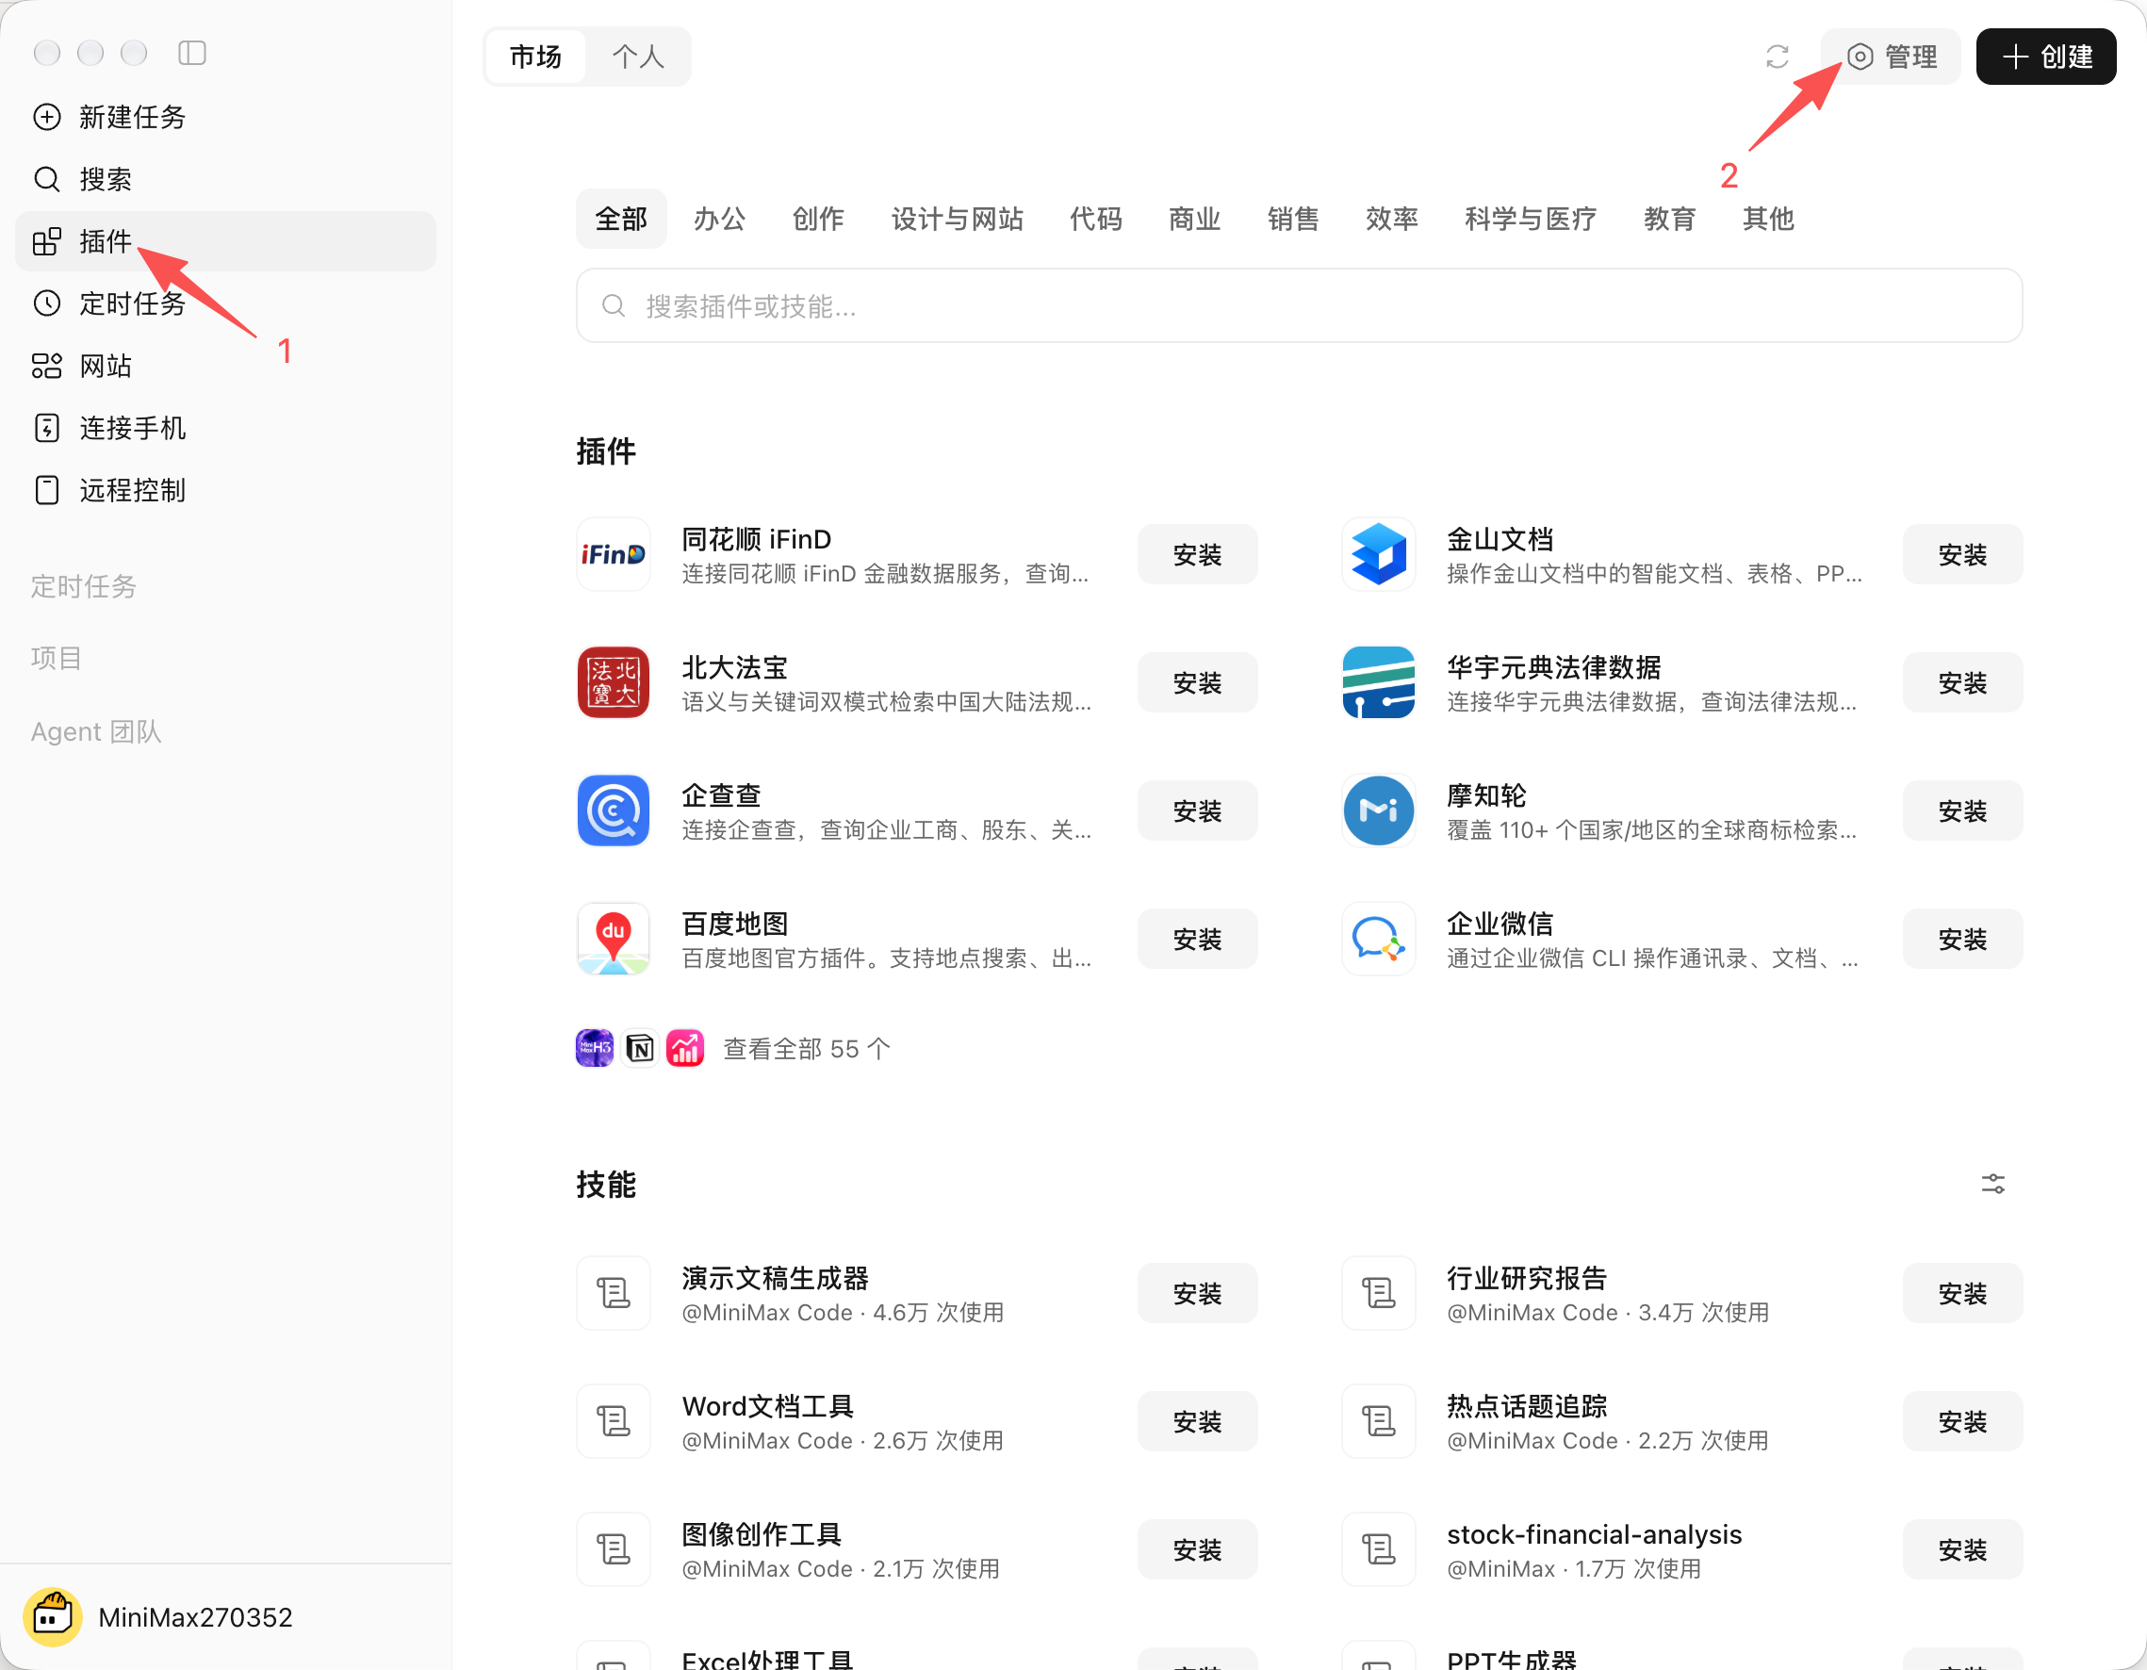This screenshot has height=1670, width=2147.
Task: Focus the 搜索插件或技能 search field
Action: click(x=1299, y=305)
